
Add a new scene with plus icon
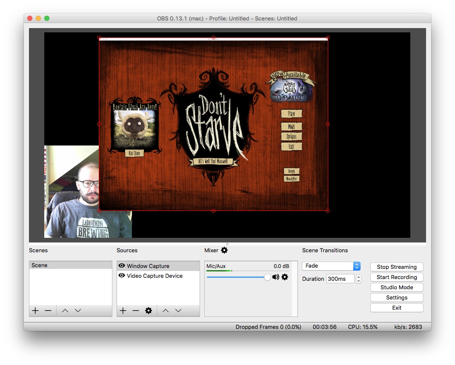35,311
